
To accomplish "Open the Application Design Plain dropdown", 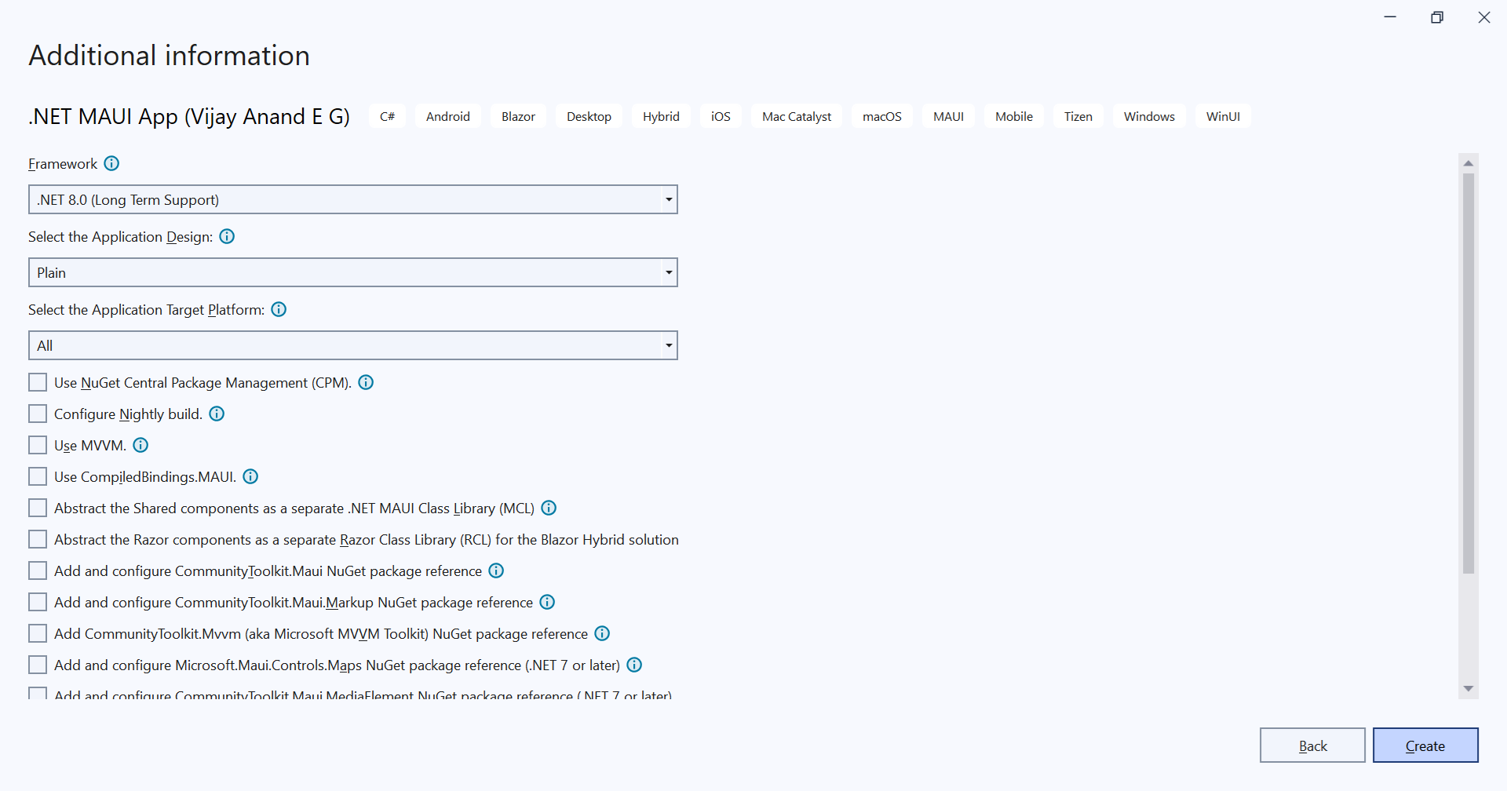I will [x=353, y=272].
